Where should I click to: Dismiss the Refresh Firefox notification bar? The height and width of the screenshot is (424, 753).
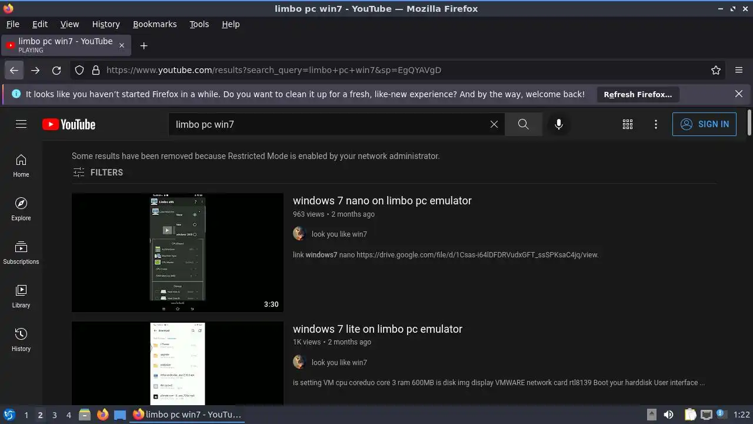(x=739, y=94)
